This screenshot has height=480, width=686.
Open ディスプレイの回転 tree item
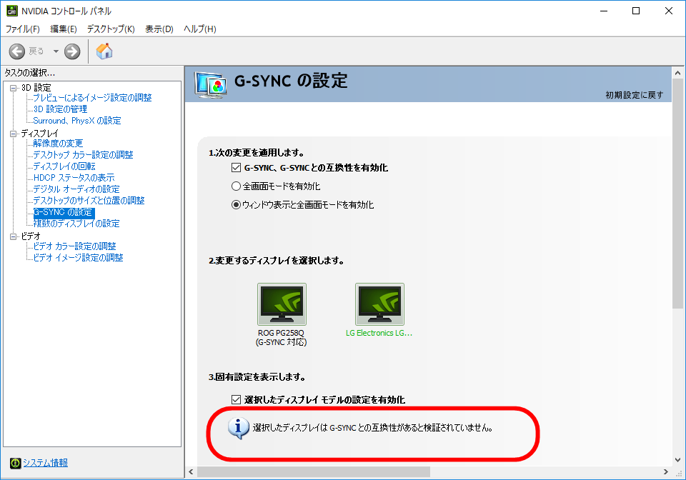64,166
